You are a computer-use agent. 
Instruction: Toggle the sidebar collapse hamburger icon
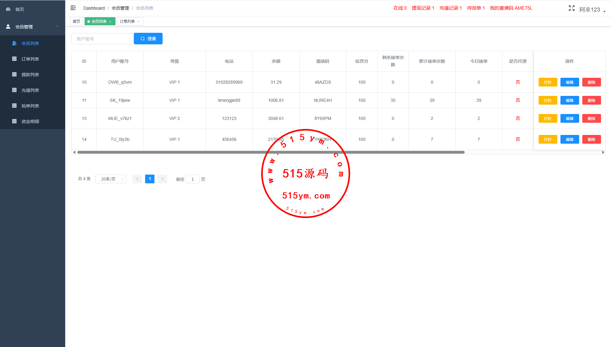(73, 8)
